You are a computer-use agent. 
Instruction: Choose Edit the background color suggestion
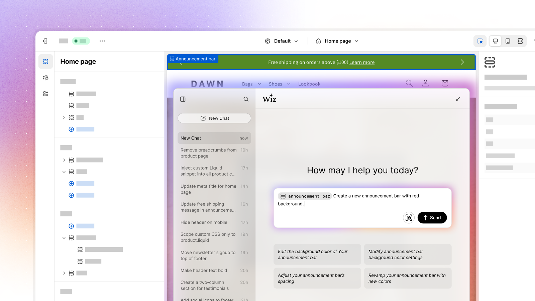pyautogui.click(x=317, y=255)
